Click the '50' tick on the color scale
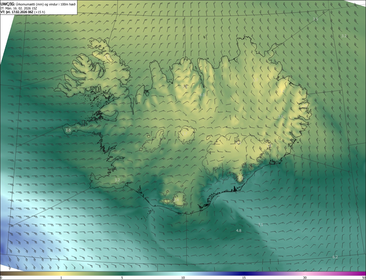366x280 pixels. (x=364, y=278)
